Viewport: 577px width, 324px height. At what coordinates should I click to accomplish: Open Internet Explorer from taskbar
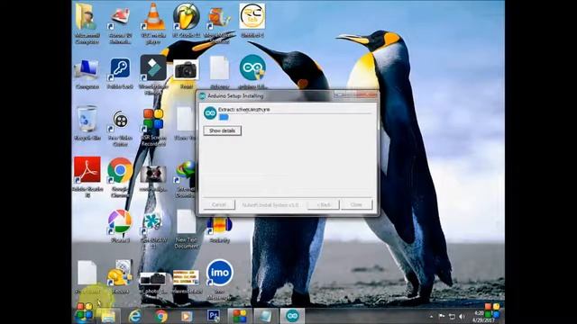pyautogui.click(x=134, y=316)
